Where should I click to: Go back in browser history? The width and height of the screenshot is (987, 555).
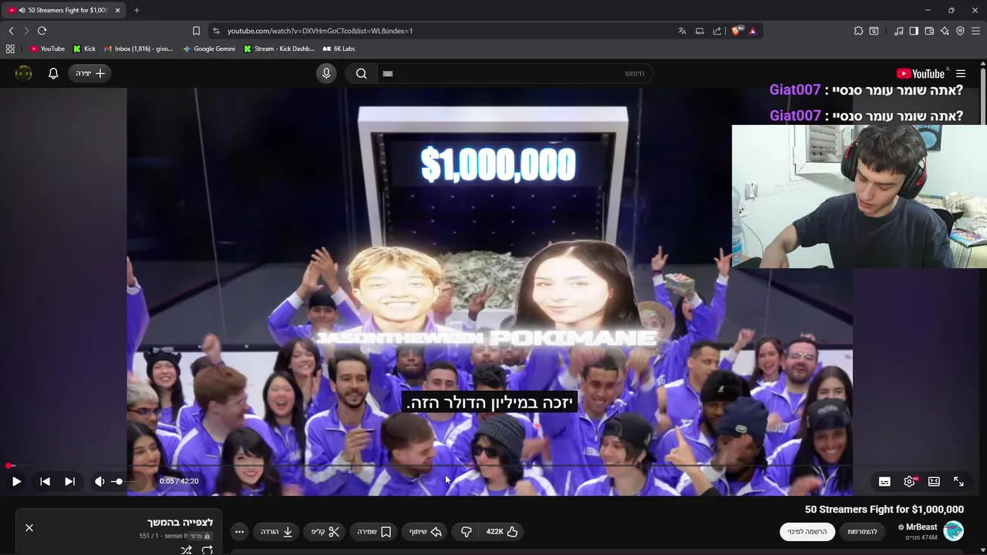click(x=11, y=31)
